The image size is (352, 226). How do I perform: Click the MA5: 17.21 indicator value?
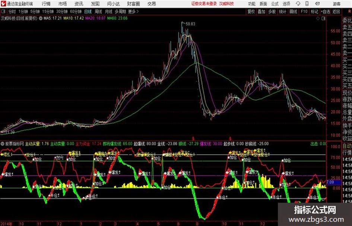coord(53,18)
